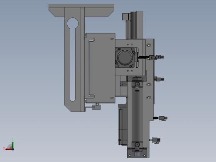Select the large circular hole in slotted bracket
Viewport: 216px width, 162px height.
pos(73,23)
